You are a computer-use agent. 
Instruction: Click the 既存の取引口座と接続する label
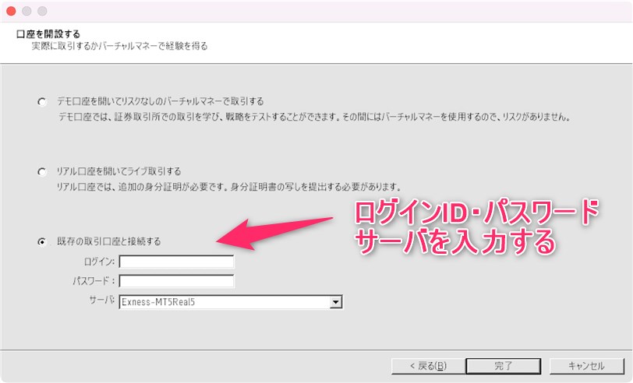(x=109, y=241)
